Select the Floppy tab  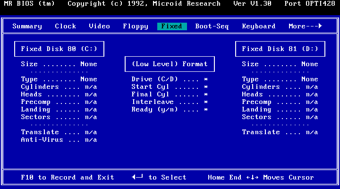tap(136, 26)
